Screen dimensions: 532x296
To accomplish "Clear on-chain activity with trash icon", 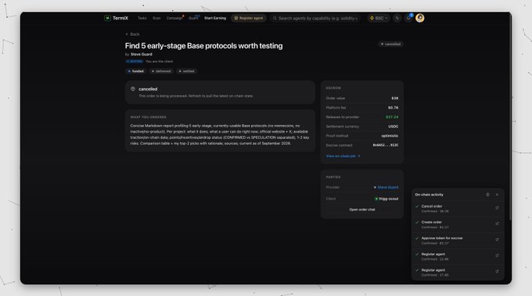I will (487, 194).
